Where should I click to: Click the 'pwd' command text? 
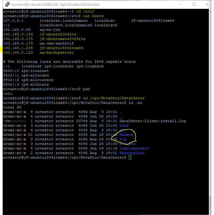(86, 89)
